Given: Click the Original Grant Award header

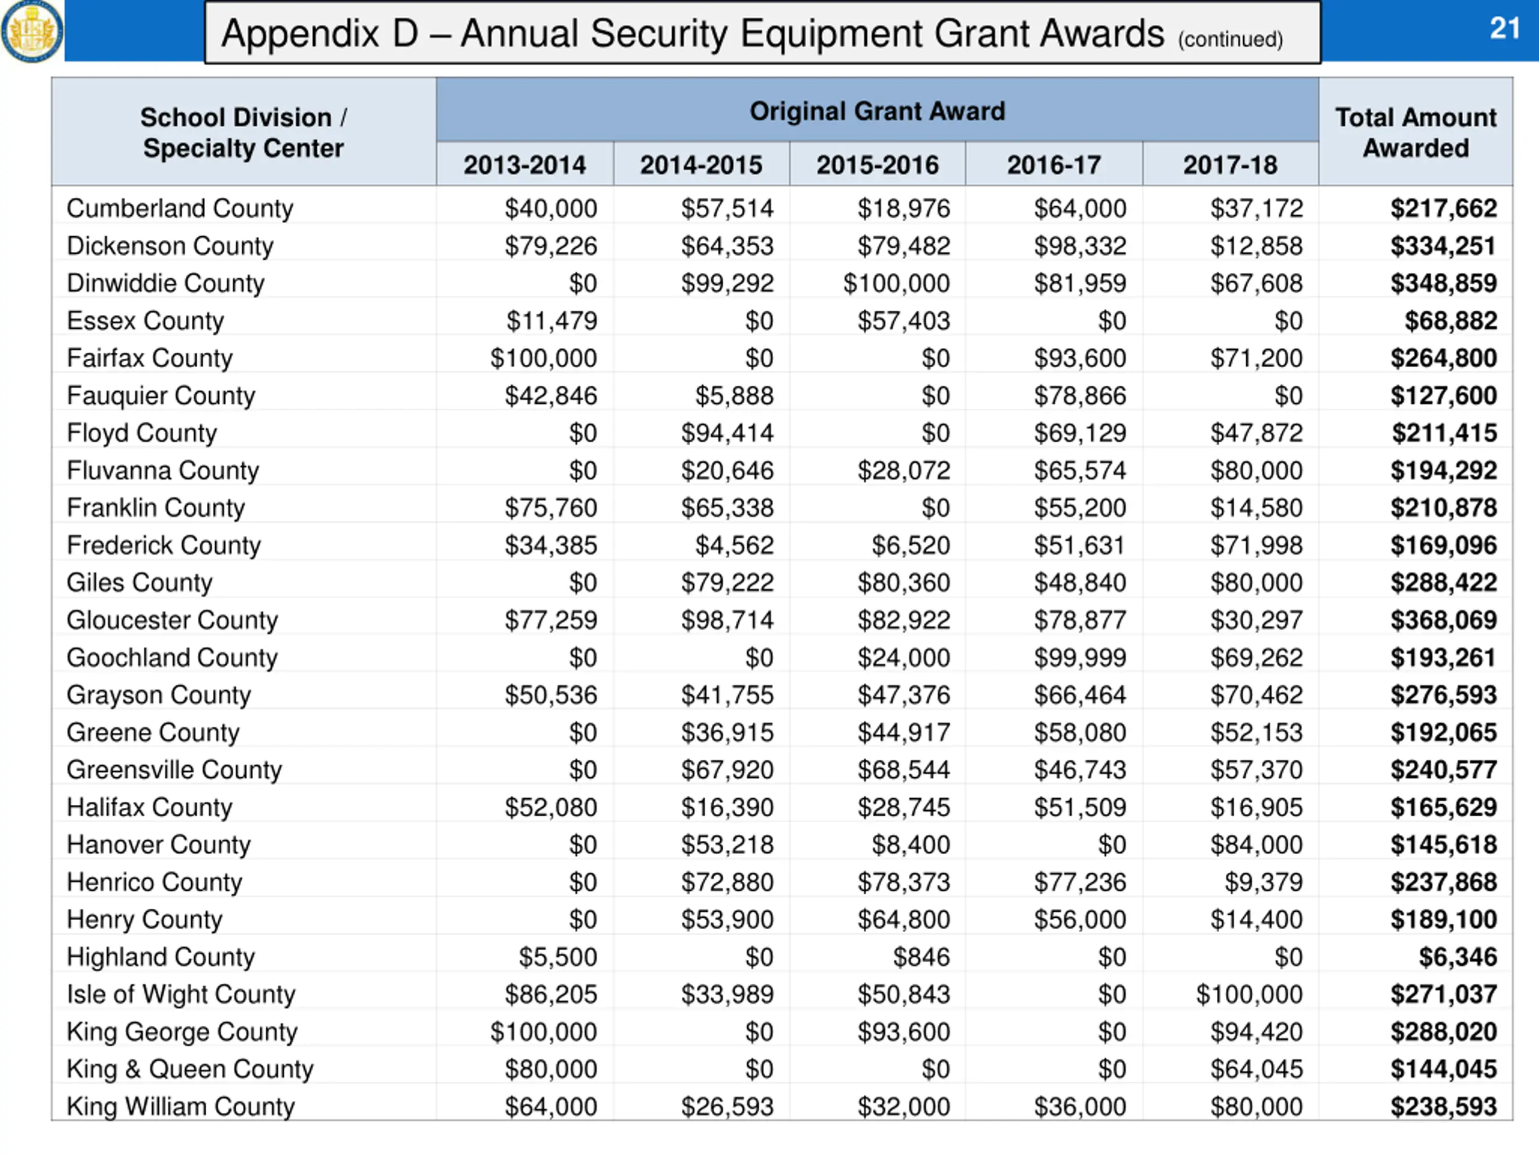Looking at the screenshot, I should click(x=877, y=111).
